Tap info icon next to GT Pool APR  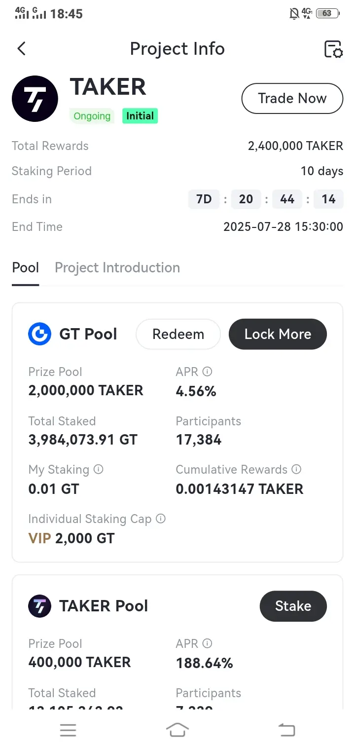(x=208, y=372)
